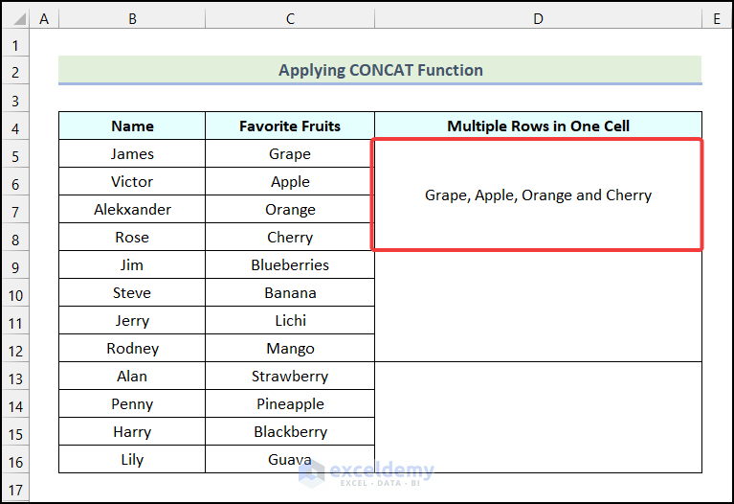Image resolution: width=734 pixels, height=504 pixels.
Task: Select the cell containing 'Alekxander'
Action: coord(132,210)
